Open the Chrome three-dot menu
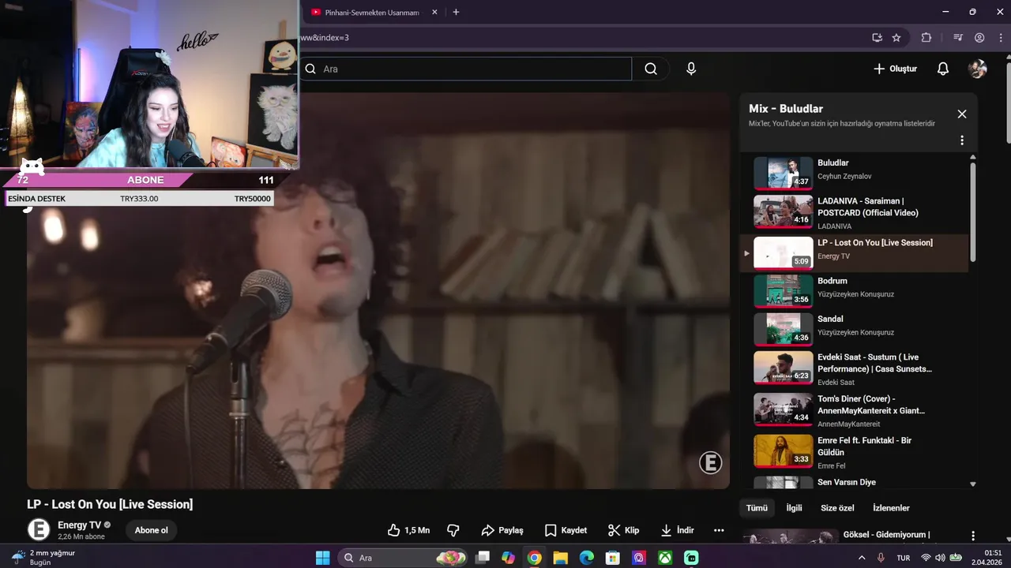This screenshot has width=1011, height=568. click(x=1000, y=37)
